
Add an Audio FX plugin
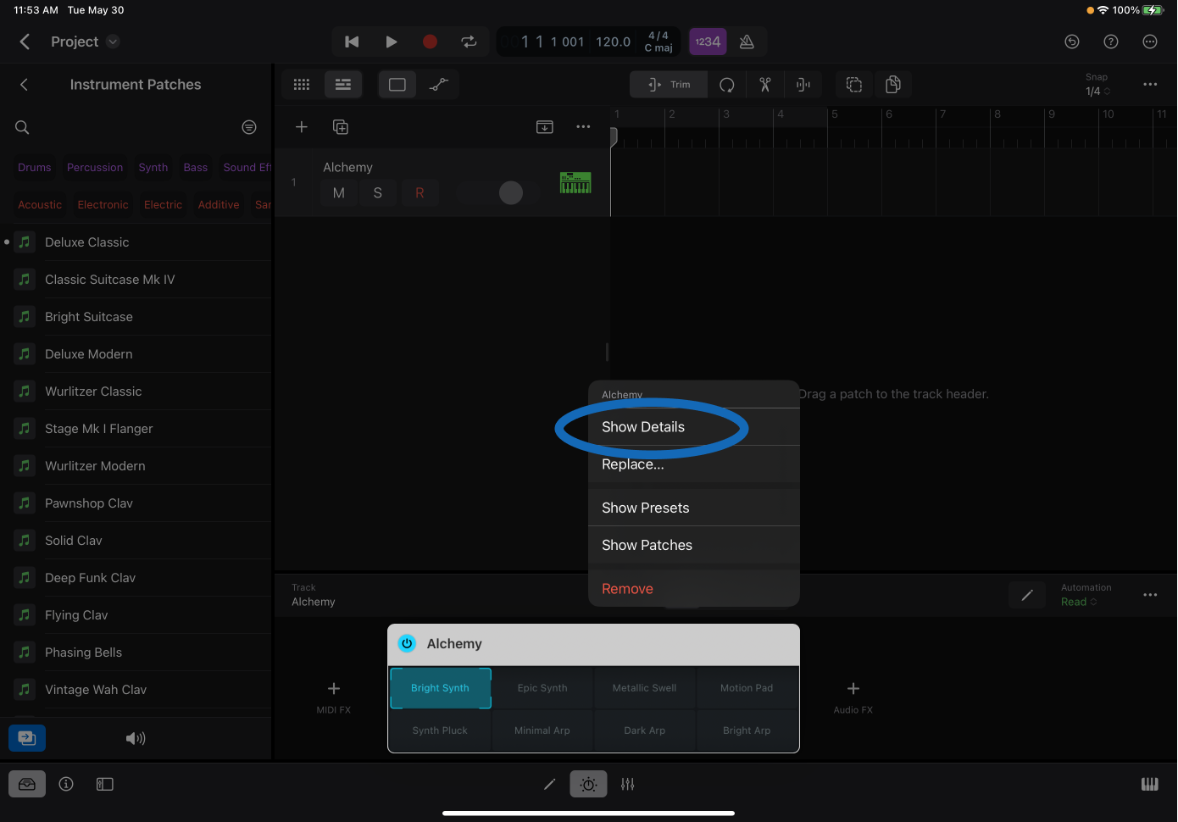coord(853,696)
